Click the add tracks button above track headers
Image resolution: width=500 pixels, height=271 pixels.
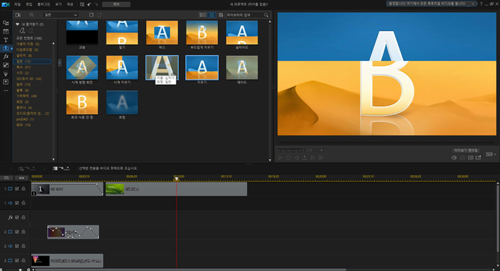[x=6, y=178]
